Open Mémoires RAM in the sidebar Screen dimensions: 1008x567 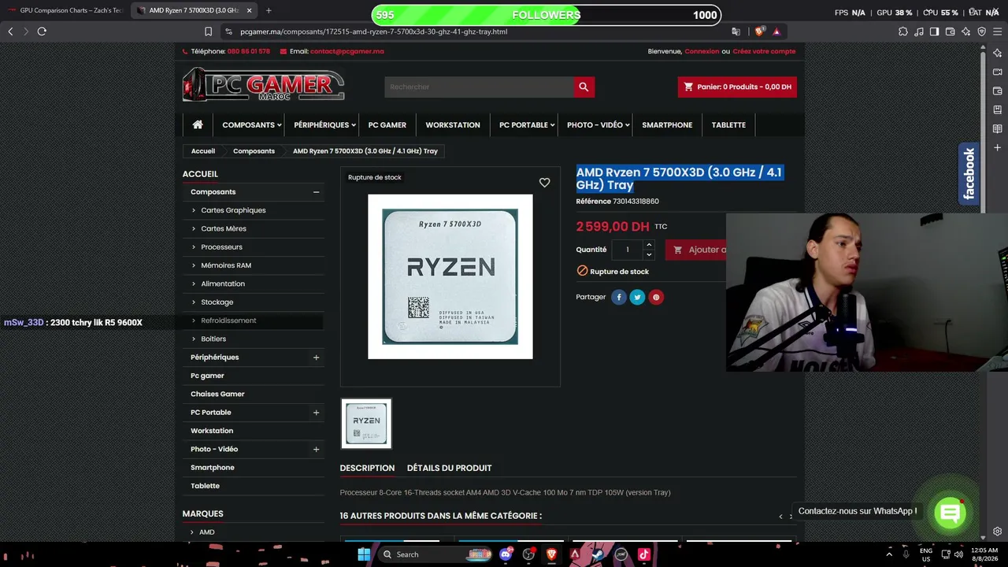click(x=226, y=265)
